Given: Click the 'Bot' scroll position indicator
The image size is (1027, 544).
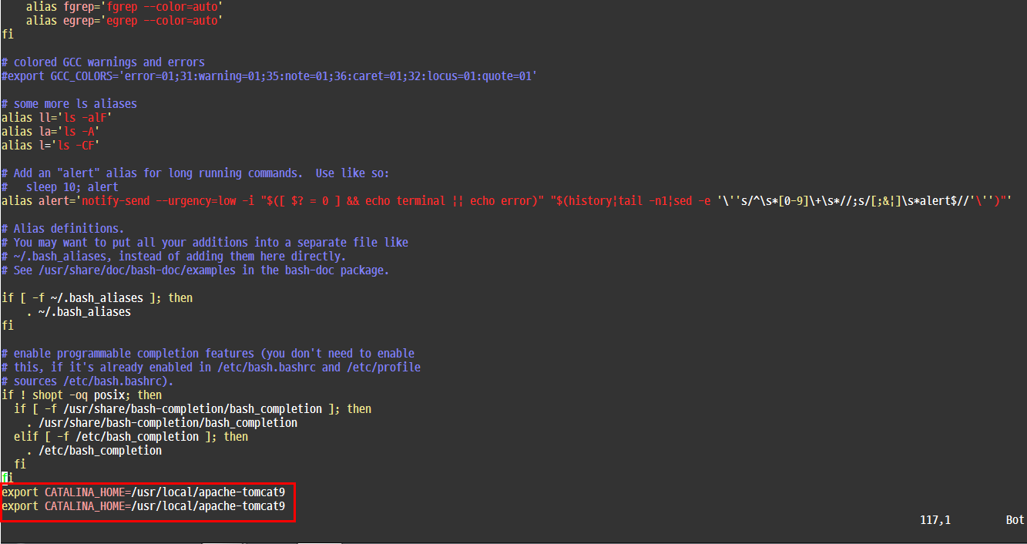Looking at the screenshot, I should coord(1015,520).
